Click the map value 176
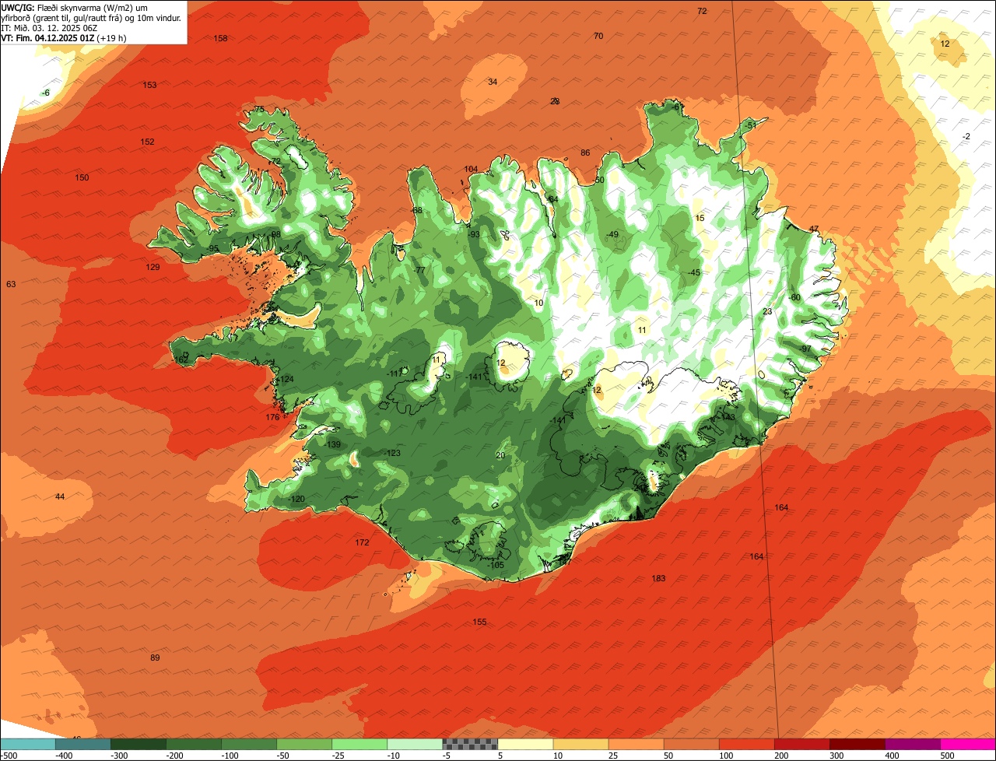 272,417
